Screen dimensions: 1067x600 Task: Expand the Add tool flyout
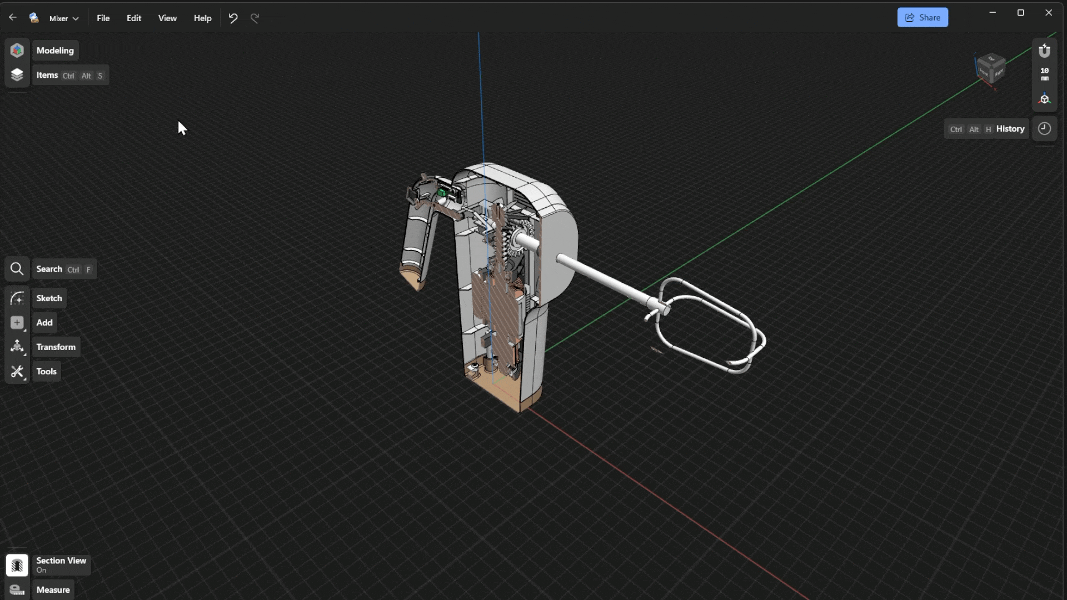click(17, 323)
